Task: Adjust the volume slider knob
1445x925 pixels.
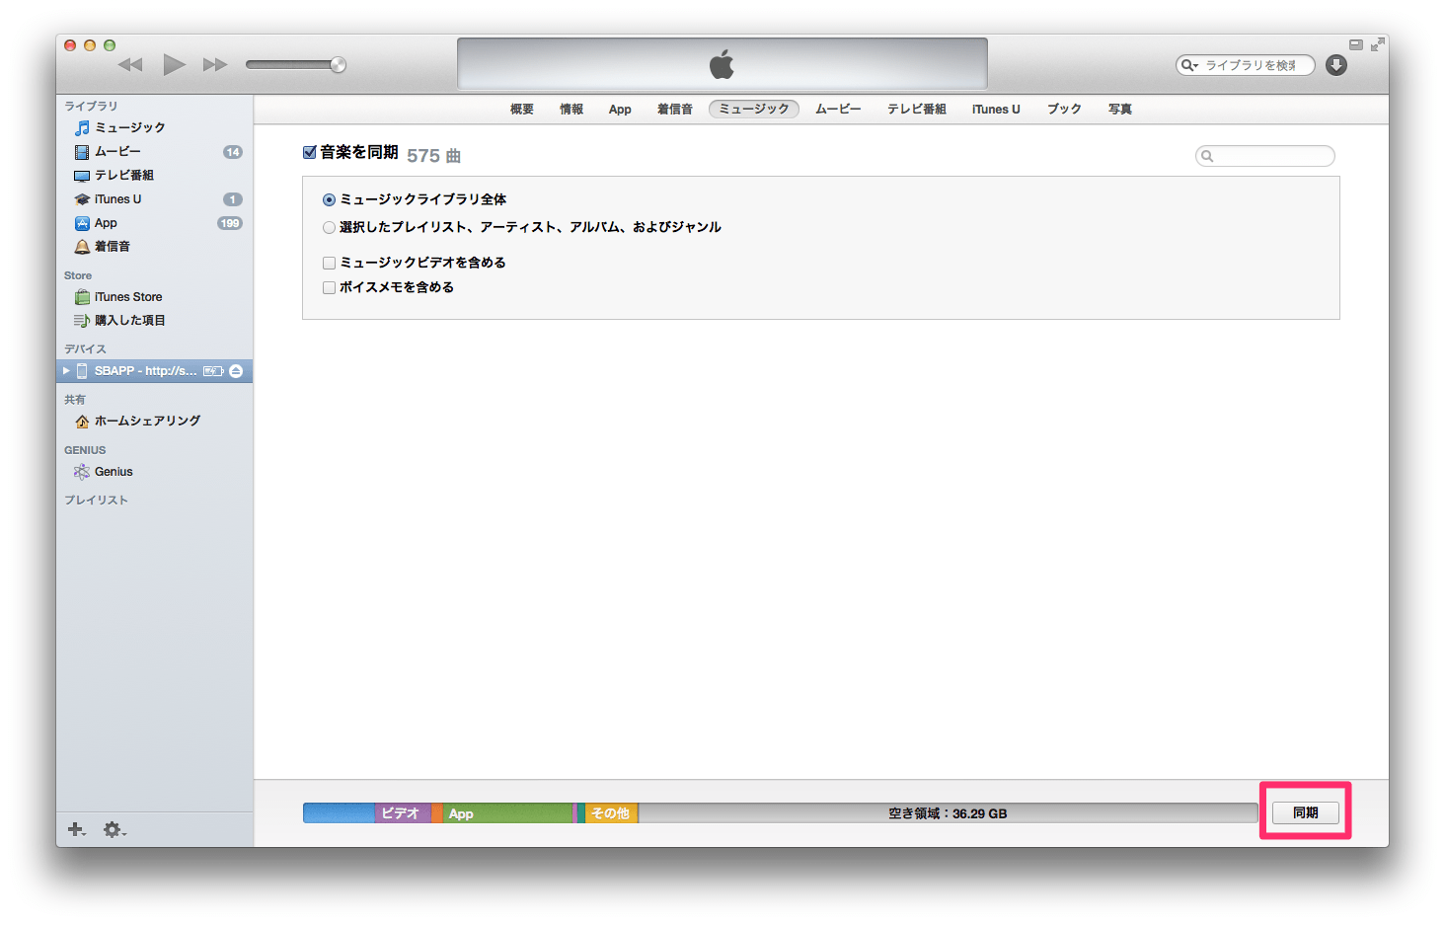Action: point(338,65)
